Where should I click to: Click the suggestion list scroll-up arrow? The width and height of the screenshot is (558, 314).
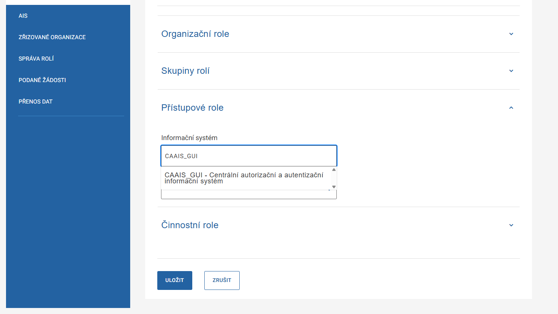pyautogui.click(x=334, y=170)
